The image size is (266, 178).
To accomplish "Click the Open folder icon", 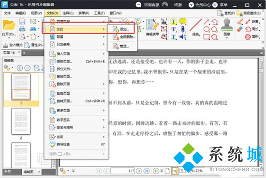I will coord(9,25).
